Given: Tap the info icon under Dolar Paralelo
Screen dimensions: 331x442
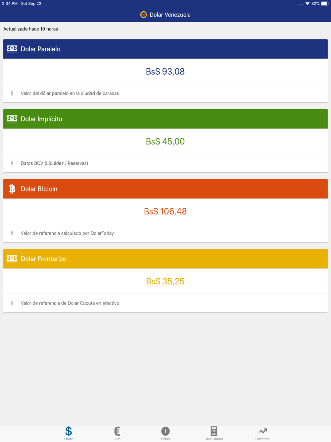Looking at the screenshot, I should [x=12, y=93].
